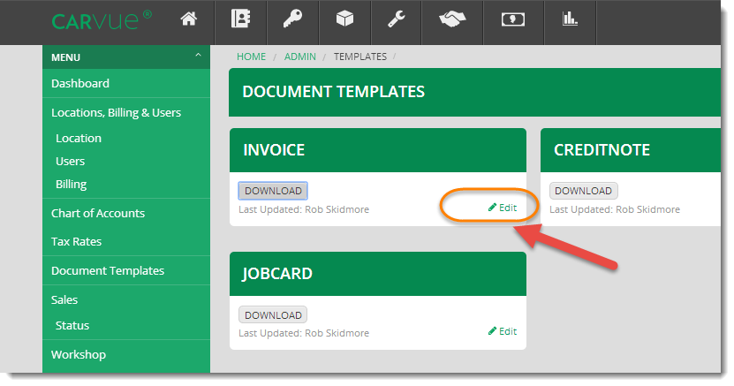Click the INVOICE card heading
The height and width of the screenshot is (386, 734).
tap(274, 150)
